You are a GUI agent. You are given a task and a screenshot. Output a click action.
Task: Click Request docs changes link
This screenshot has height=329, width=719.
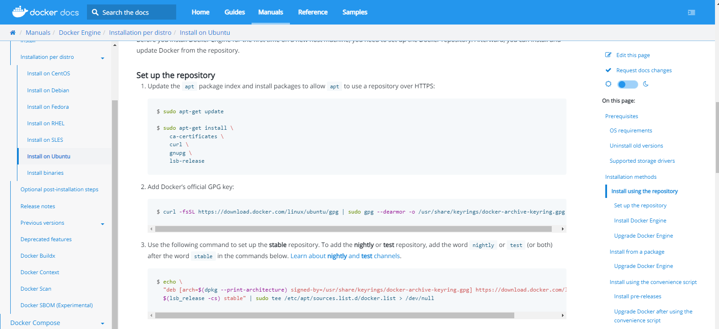(x=644, y=70)
